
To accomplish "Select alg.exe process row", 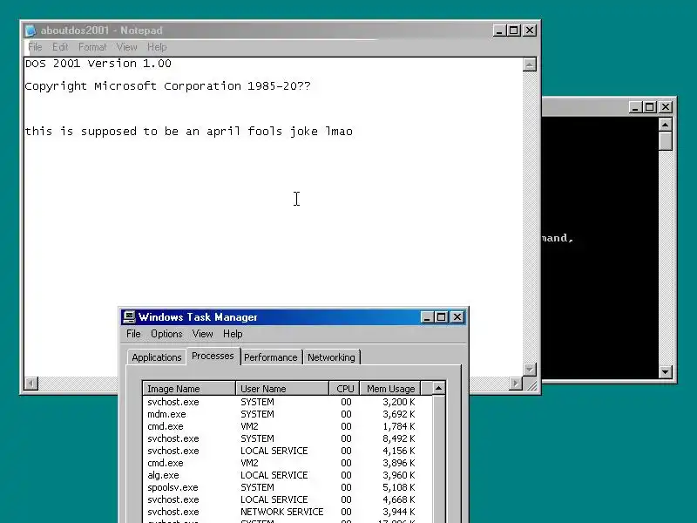I will (288, 475).
